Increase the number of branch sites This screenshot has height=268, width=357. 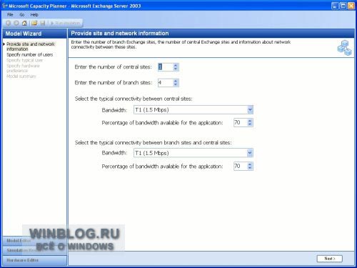pos(176,81)
